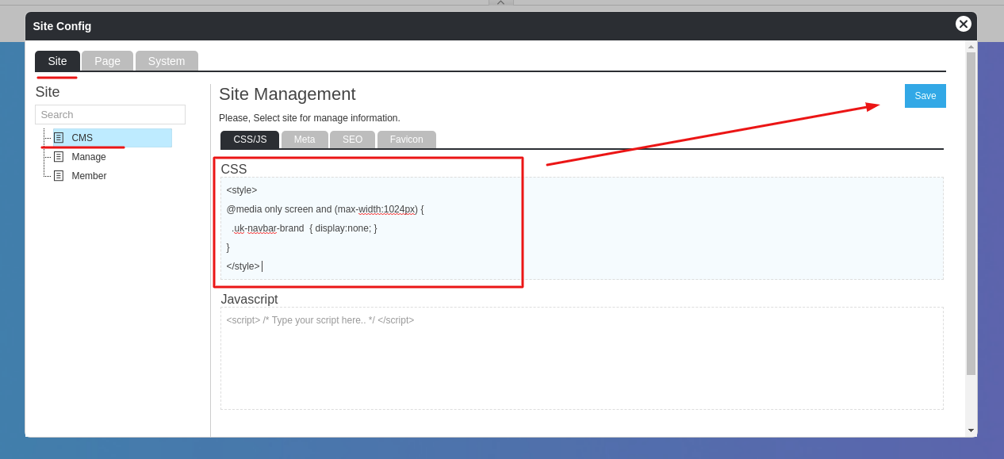Screen dimensions: 1004x459
Task: Switch to the Page tab
Action: [x=107, y=61]
